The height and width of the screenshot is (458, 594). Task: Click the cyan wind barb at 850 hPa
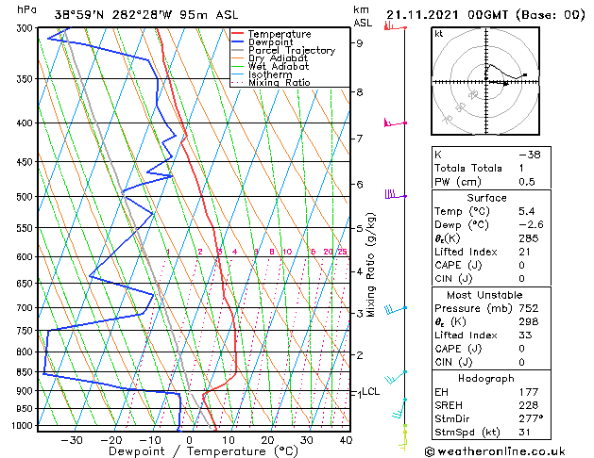396,377
